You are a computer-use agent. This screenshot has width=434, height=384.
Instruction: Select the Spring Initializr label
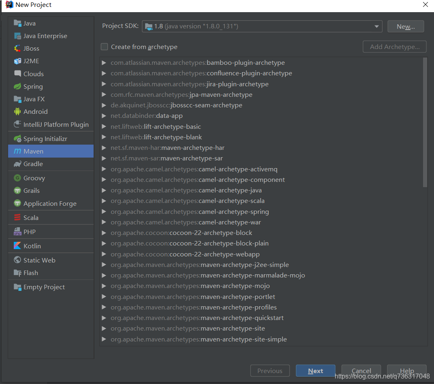tap(45, 139)
